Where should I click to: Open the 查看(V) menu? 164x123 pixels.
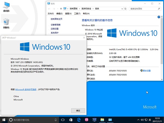click(x=68, y=14)
